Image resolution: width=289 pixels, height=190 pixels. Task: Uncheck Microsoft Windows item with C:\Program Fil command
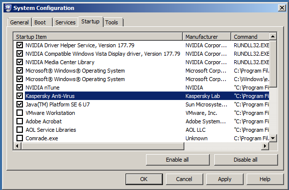coord(19,71)
